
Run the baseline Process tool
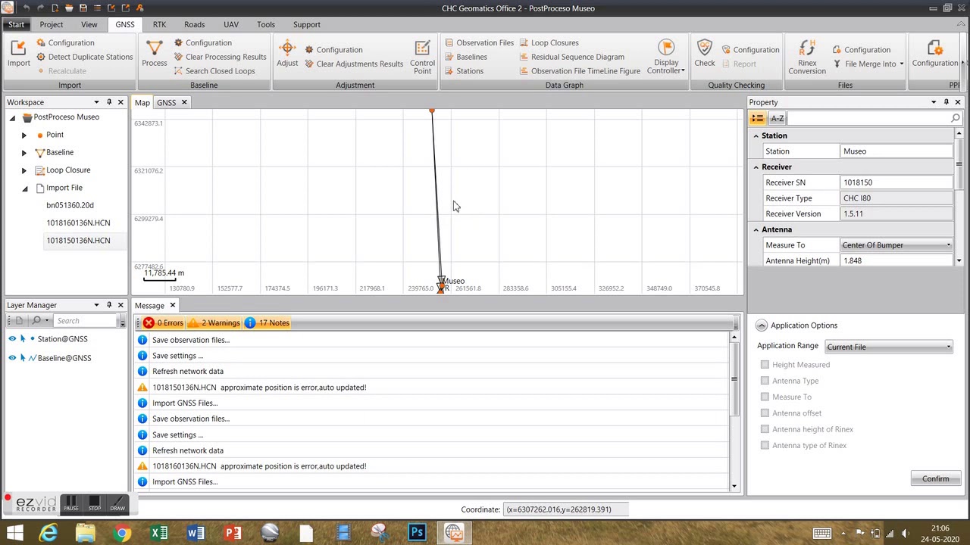(154, 54)
